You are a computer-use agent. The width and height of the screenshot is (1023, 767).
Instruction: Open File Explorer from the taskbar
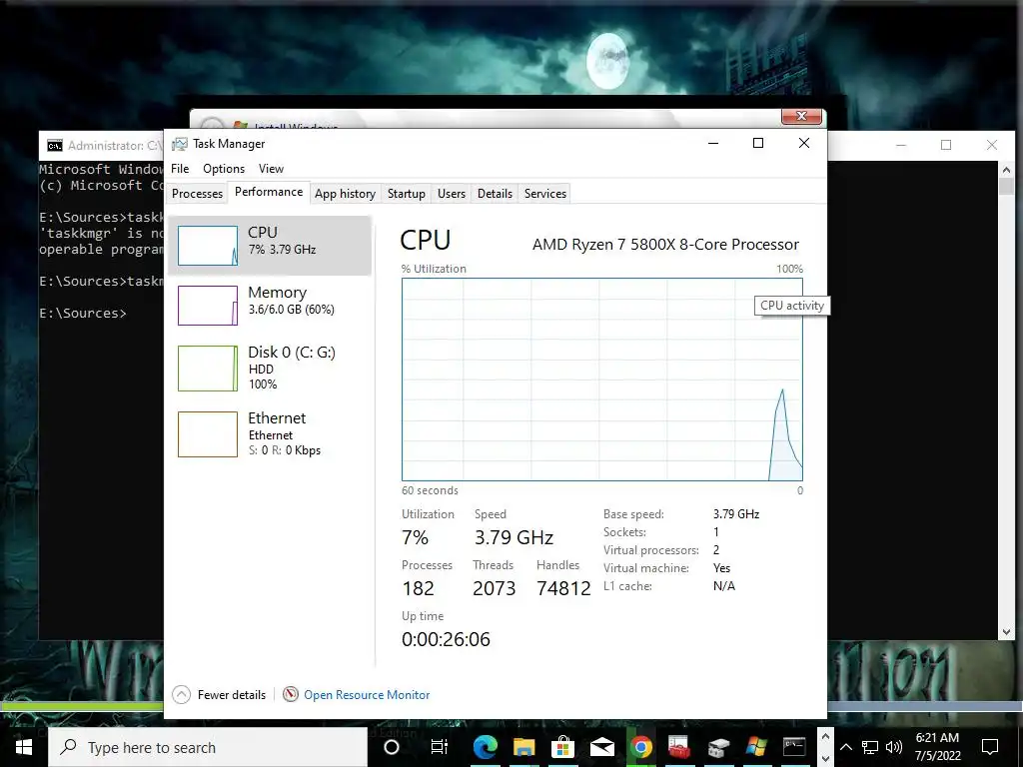click(x=523, y=747)
